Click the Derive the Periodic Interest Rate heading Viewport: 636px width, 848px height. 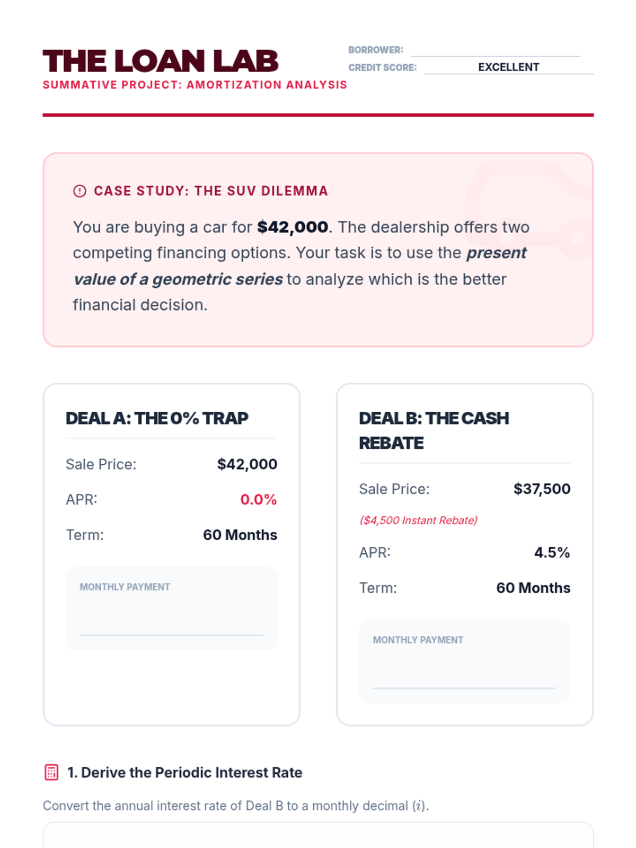pyautogui.click(x=191, y=773)
